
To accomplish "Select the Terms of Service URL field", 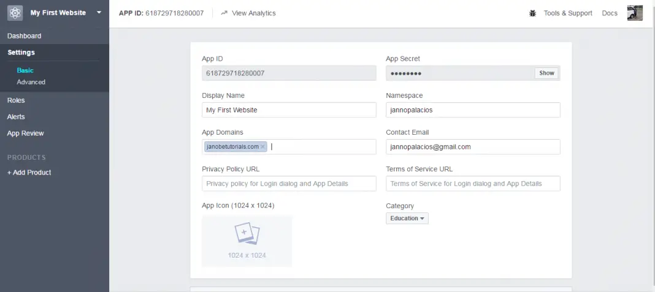I will tap(473, 184).
